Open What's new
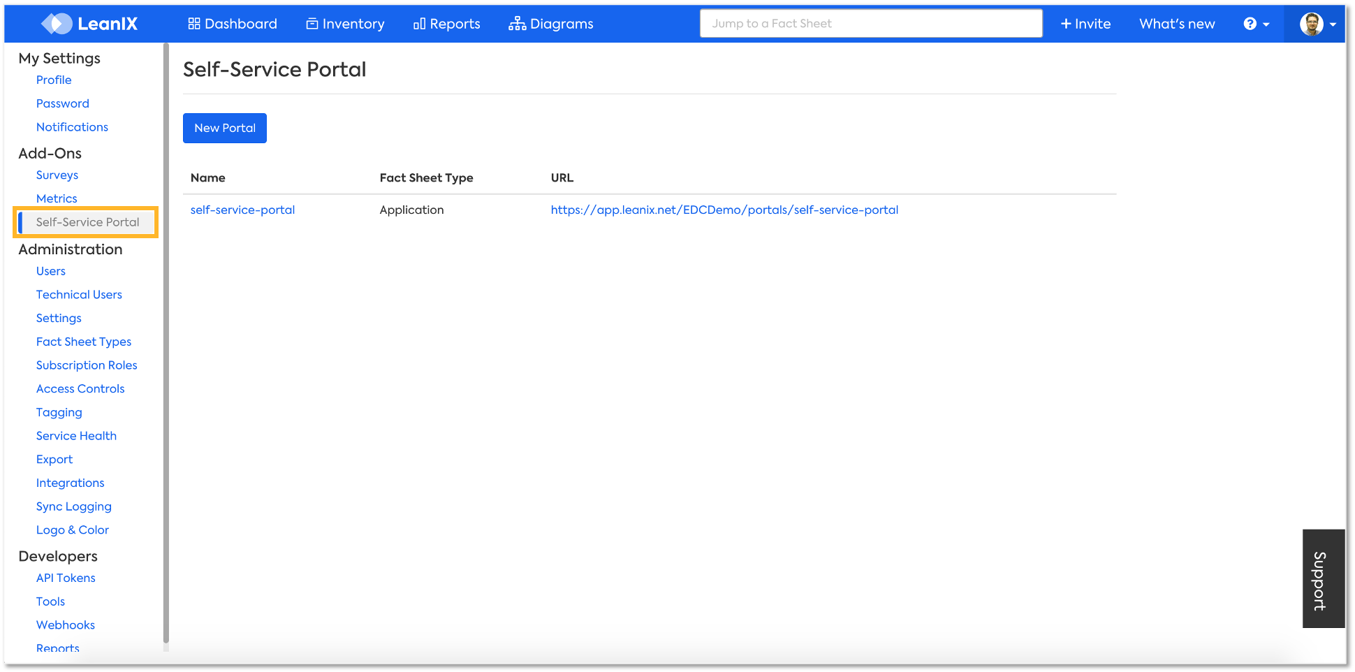This screenshot has height=672, width=1355. pos(1177,24)
